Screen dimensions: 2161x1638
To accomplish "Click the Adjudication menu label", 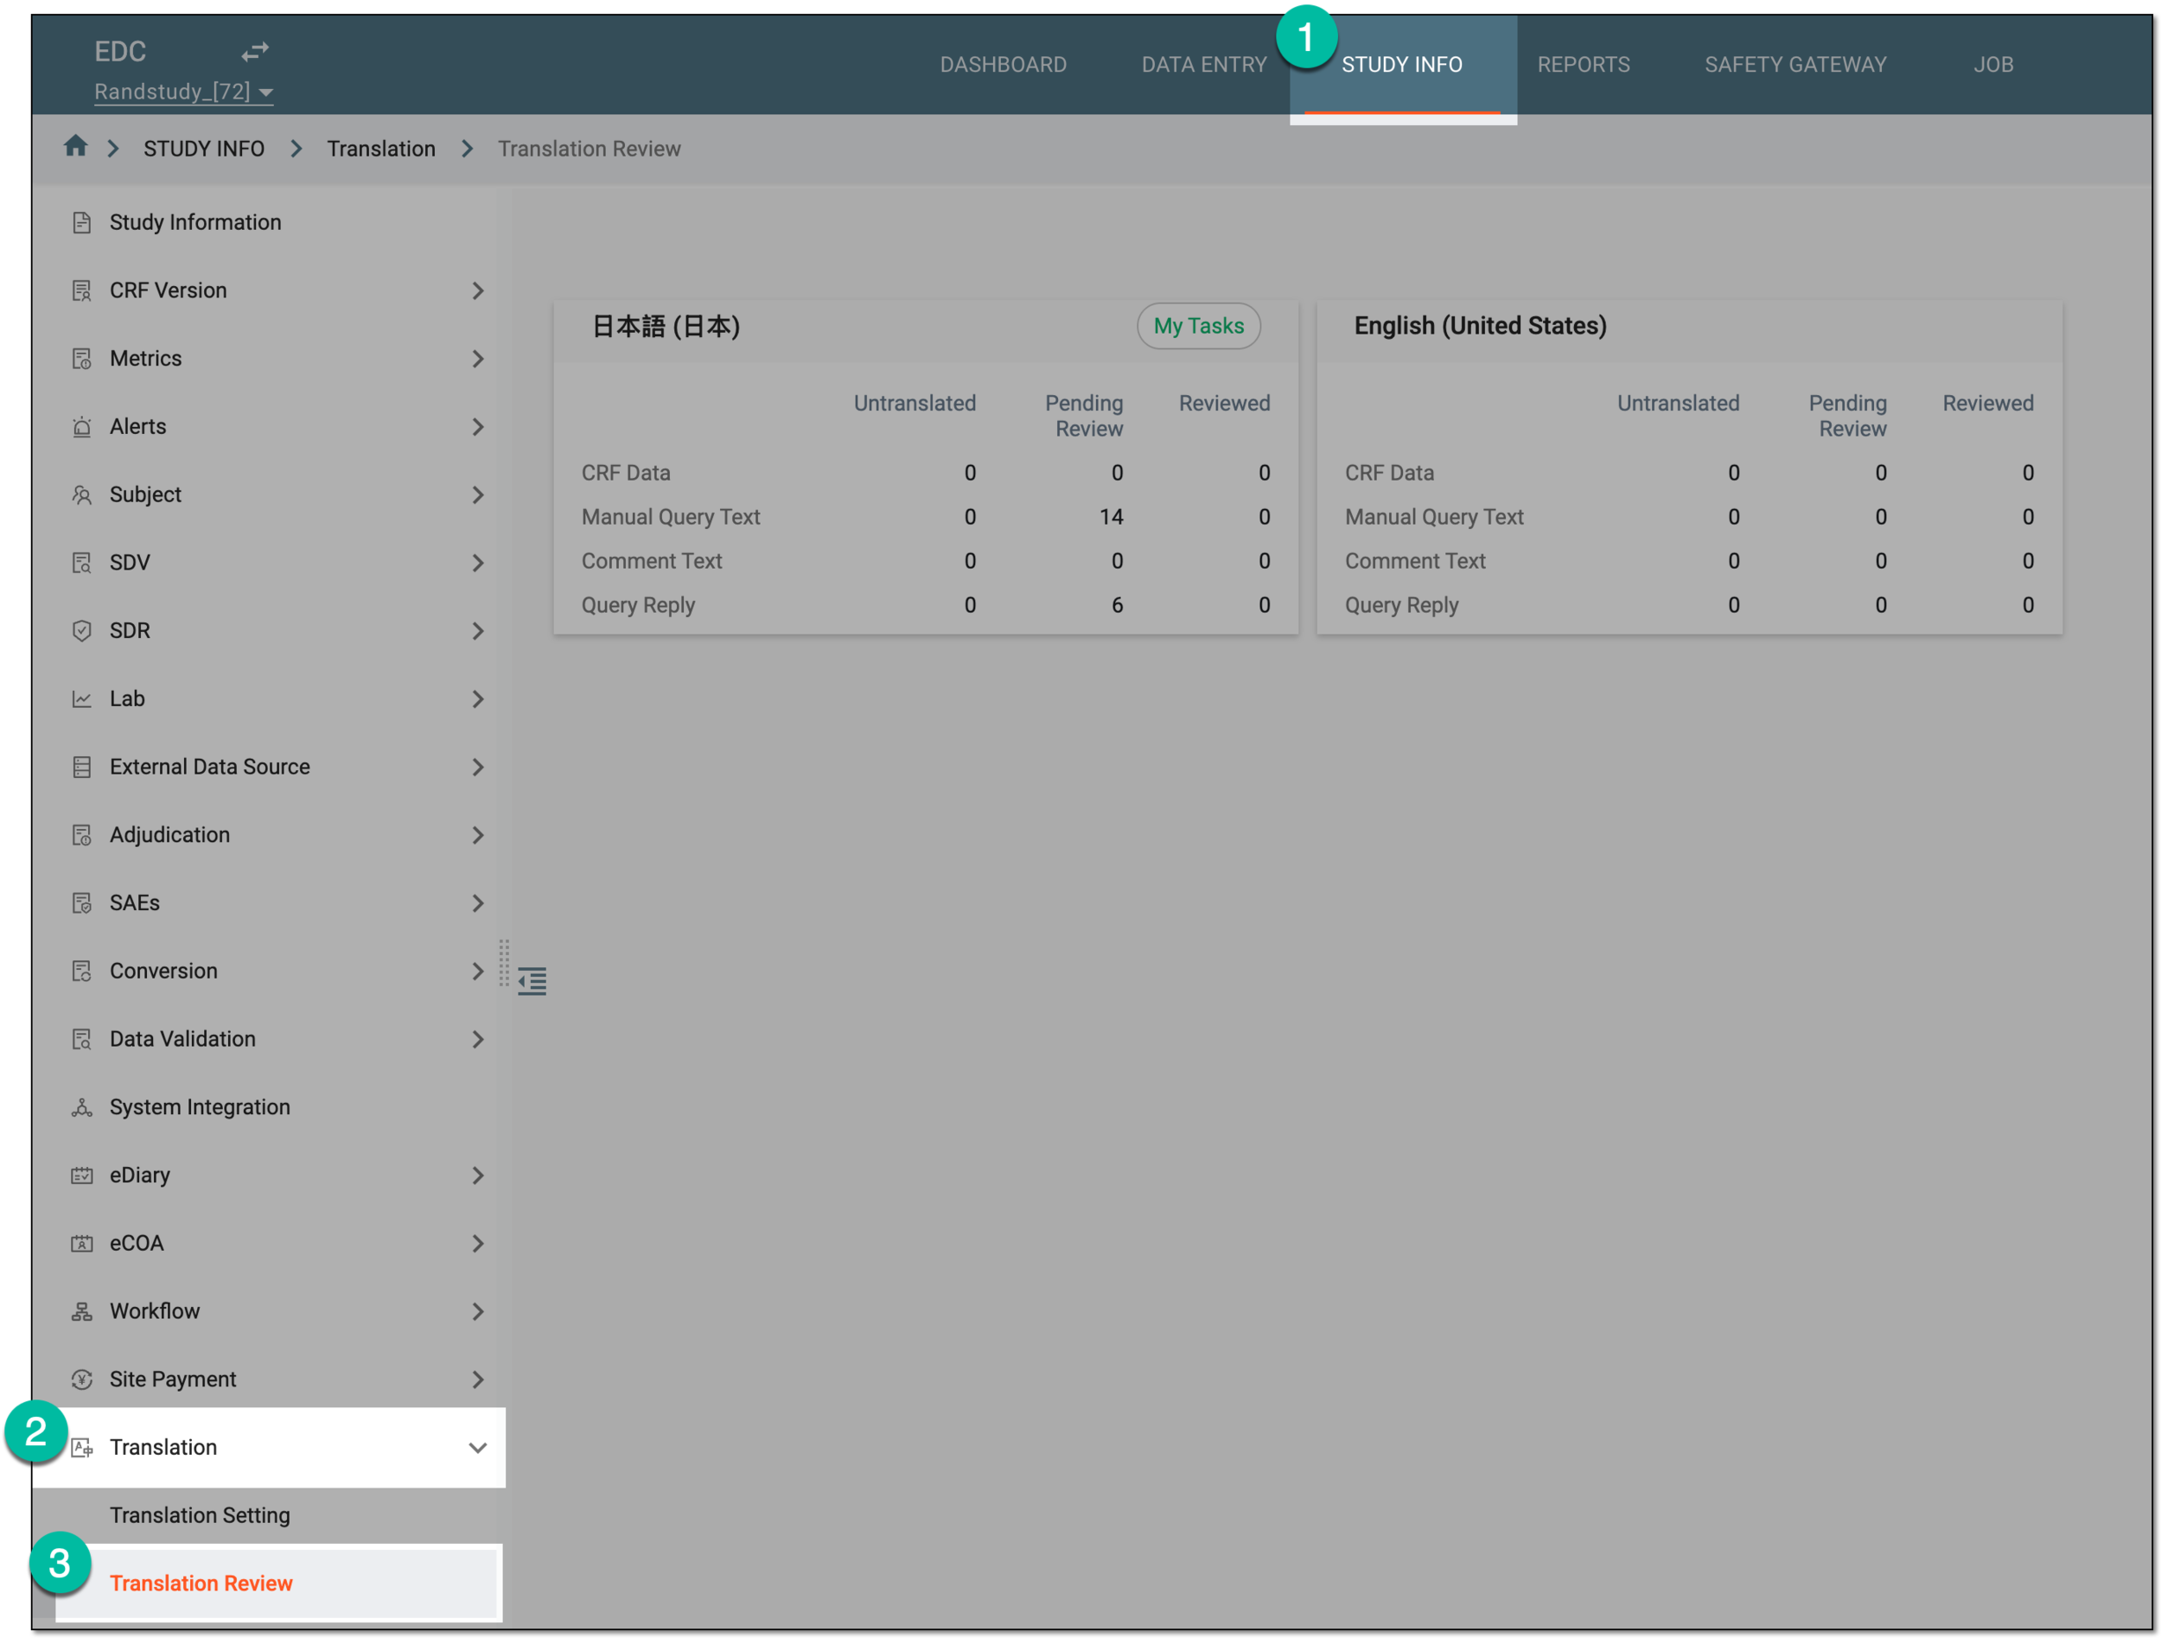I will [170, 835].
